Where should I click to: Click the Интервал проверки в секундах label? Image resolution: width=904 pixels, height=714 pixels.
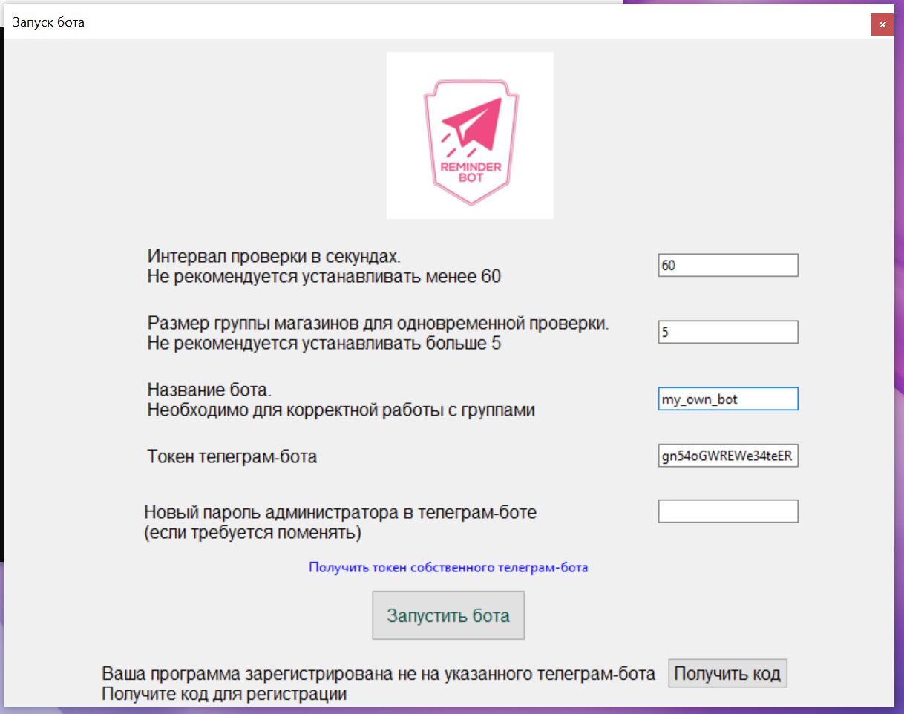point(274,257)
